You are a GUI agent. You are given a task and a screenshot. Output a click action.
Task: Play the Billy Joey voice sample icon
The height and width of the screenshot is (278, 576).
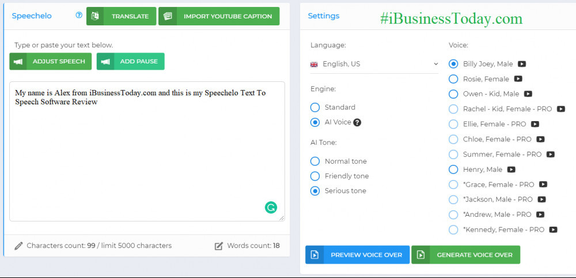click(x=522, y=64)
